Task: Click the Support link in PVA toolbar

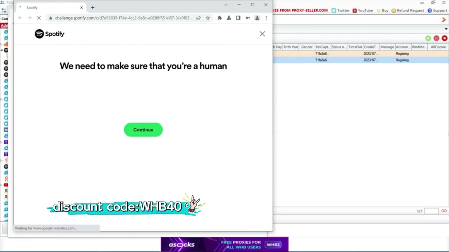Action: 437,10
